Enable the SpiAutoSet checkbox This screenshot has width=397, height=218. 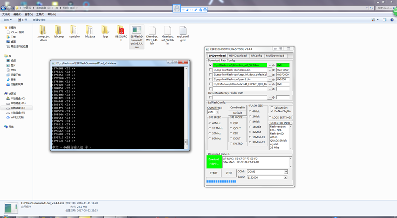[x=272, y=108]
